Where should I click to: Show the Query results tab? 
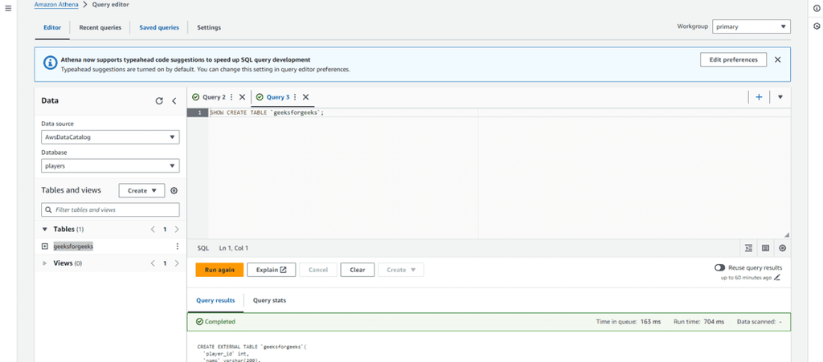[x=215, y=300]
